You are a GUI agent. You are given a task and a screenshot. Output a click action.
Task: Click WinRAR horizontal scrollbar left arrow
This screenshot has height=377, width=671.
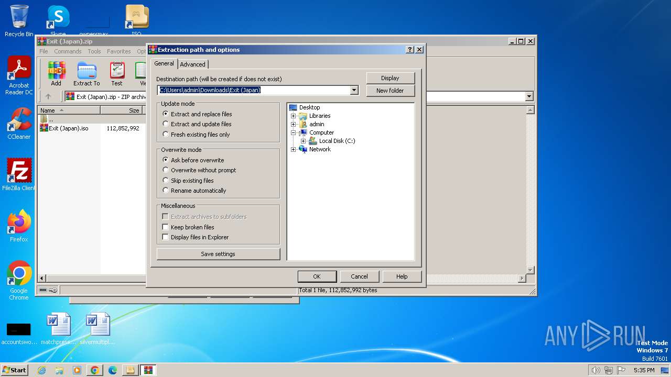coord(42,278)
